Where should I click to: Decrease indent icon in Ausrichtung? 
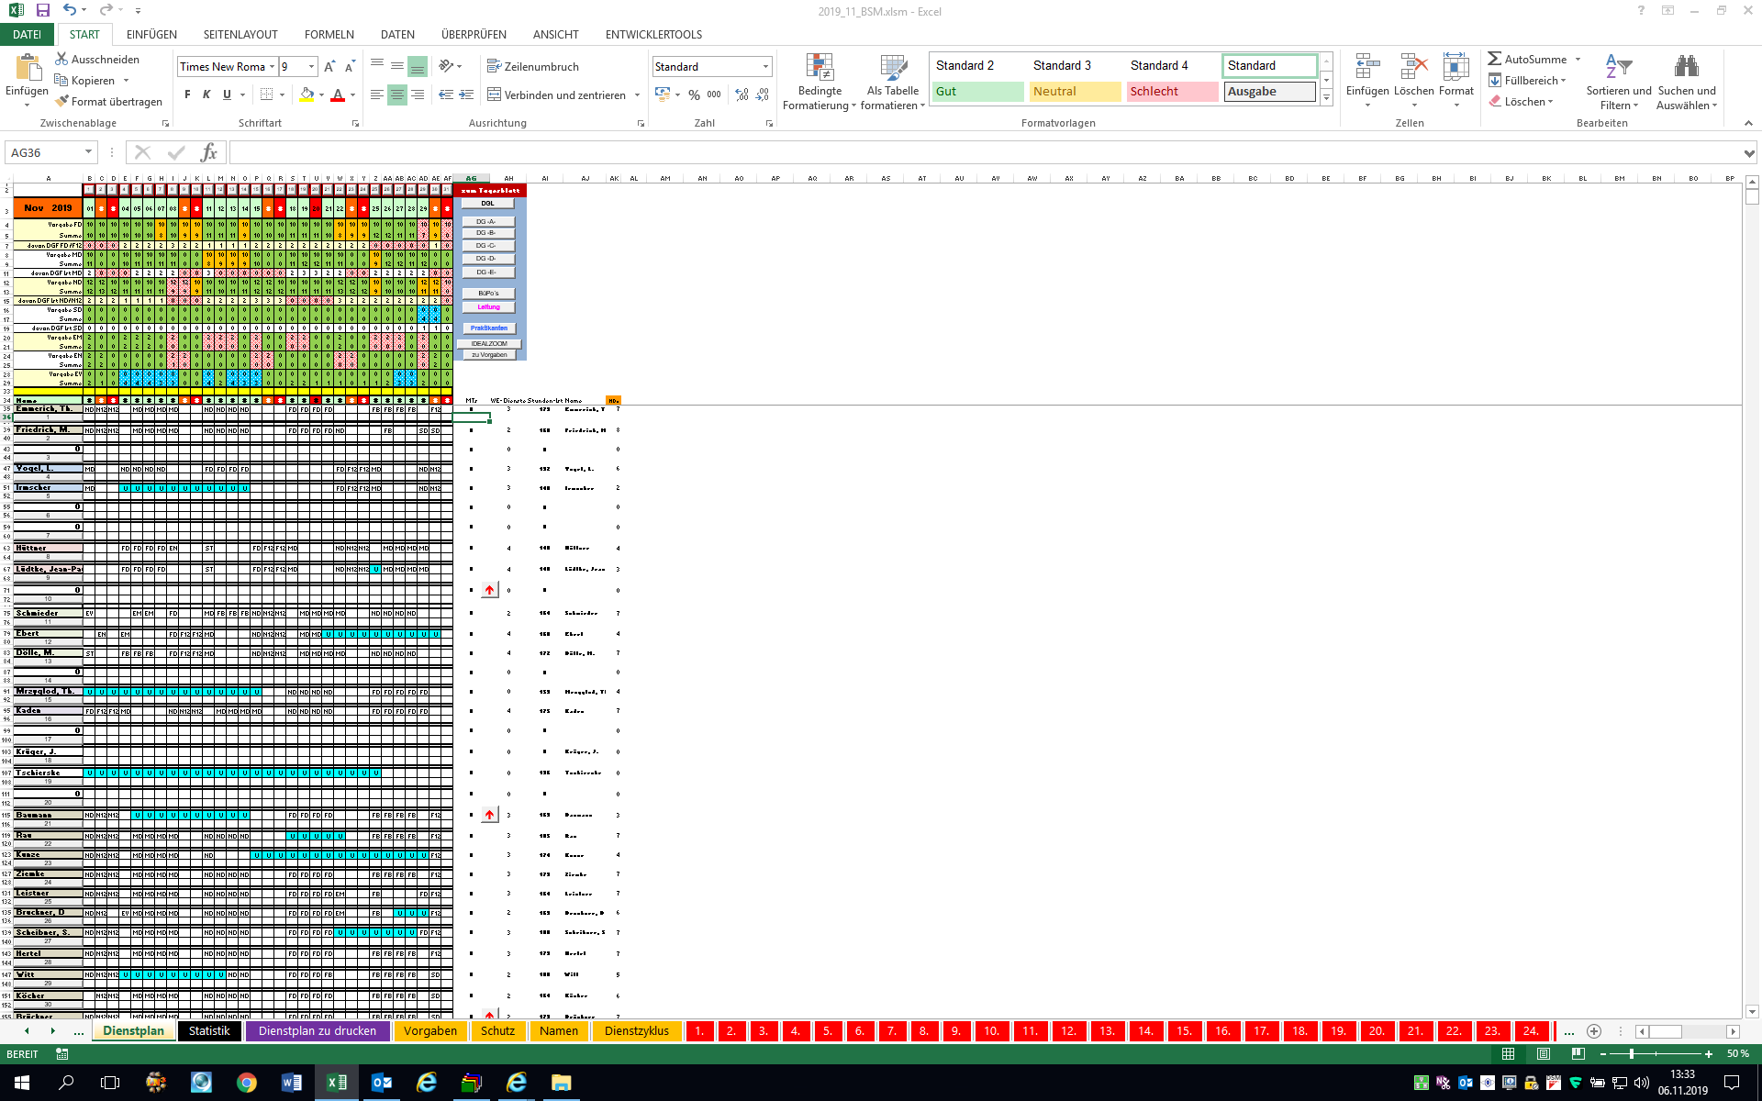pyautogui.click(x=446, y=95)
